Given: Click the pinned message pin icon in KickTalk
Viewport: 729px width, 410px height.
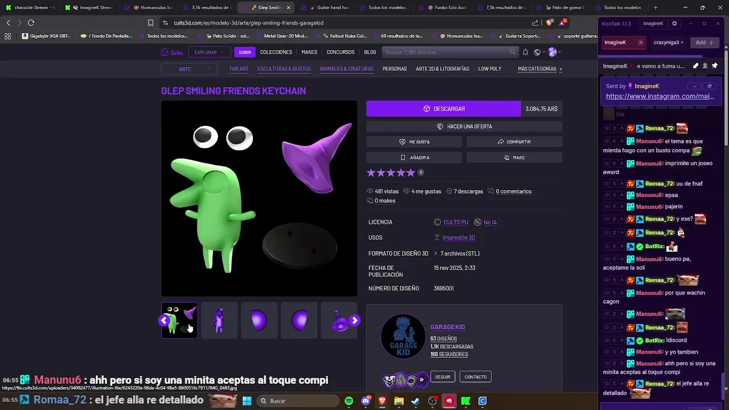Looking at the screenshot, I should tap(715, 66).
